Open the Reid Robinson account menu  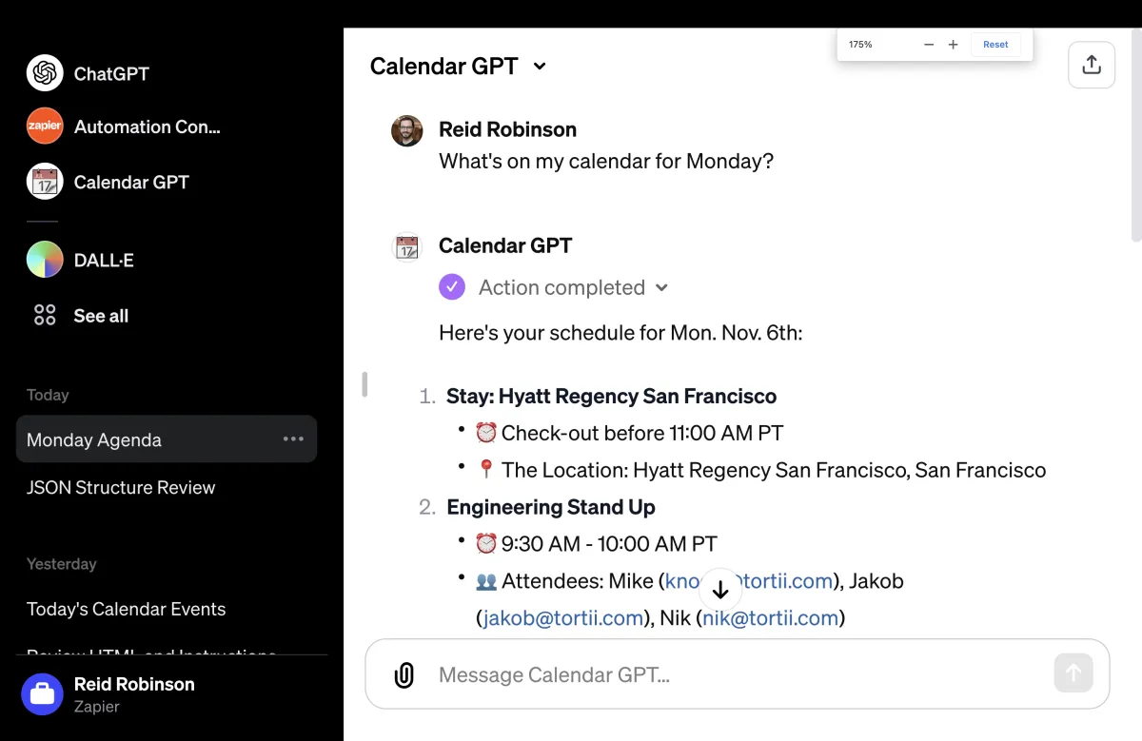pos(133,694)
